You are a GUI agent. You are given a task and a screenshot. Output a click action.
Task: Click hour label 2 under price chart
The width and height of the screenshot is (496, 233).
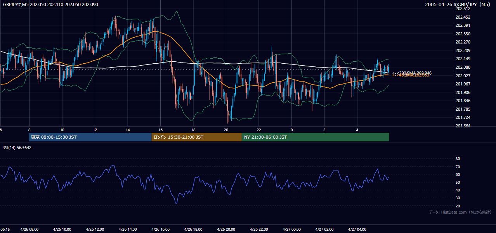point(324,130)
